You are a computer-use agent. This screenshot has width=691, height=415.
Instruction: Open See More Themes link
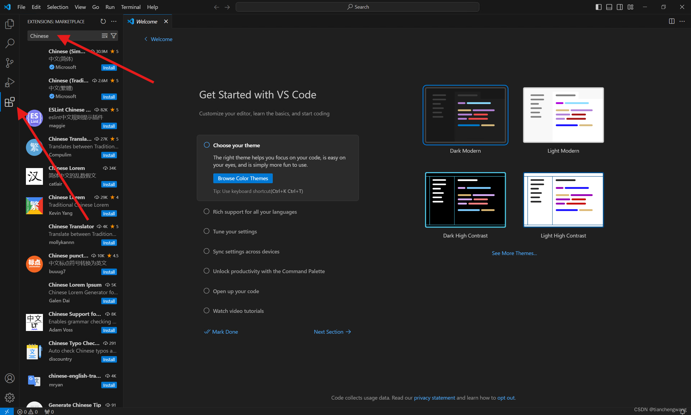[x=514, y=253]
